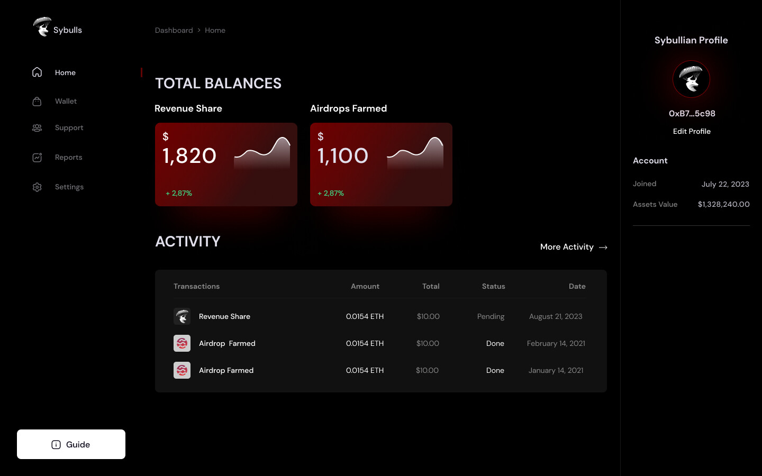Click the arrow icon next to More Activity

coord(603,247)
